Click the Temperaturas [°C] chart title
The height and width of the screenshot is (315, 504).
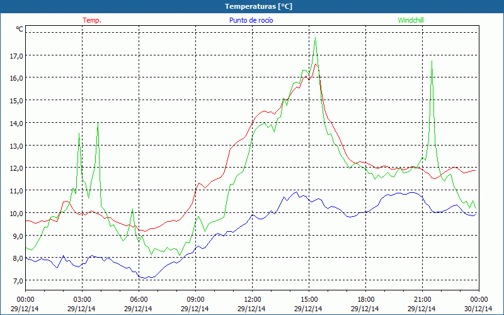click(258, 6)
